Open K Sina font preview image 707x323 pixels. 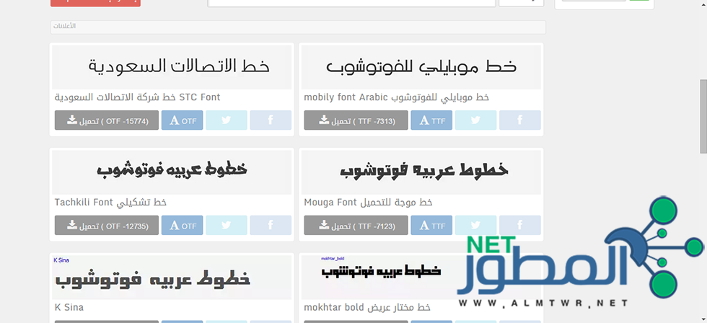[172, 278]
